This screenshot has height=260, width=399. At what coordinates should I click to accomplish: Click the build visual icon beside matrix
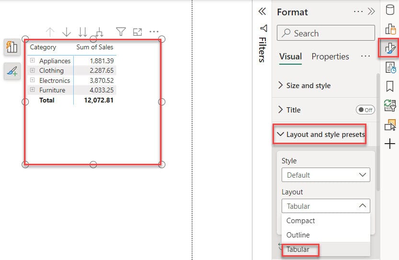coord(12,47)
